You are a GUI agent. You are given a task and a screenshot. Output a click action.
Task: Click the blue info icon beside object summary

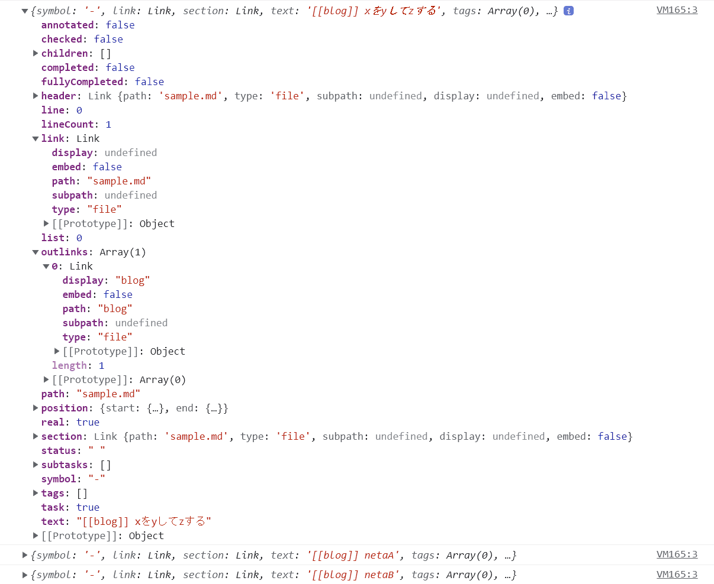pos(568,11)
